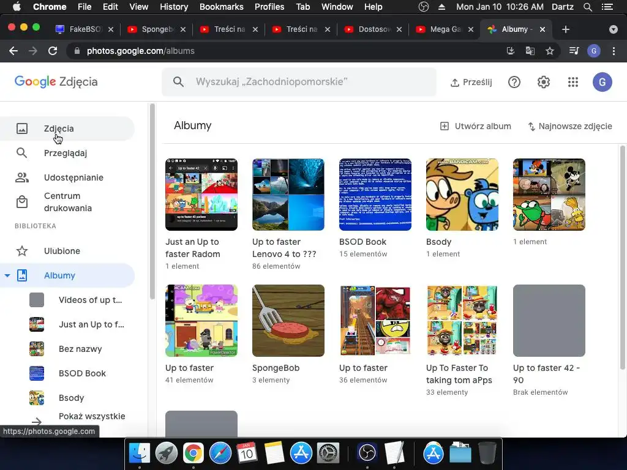Open the SpongeBob album thumbnail
Screen dimensions: 627x470
pyautogui.click(x=288, y=321)
